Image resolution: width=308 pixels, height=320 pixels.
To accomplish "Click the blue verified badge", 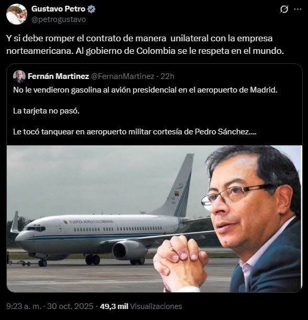I will pyautogui.click(x=91, y=9).
